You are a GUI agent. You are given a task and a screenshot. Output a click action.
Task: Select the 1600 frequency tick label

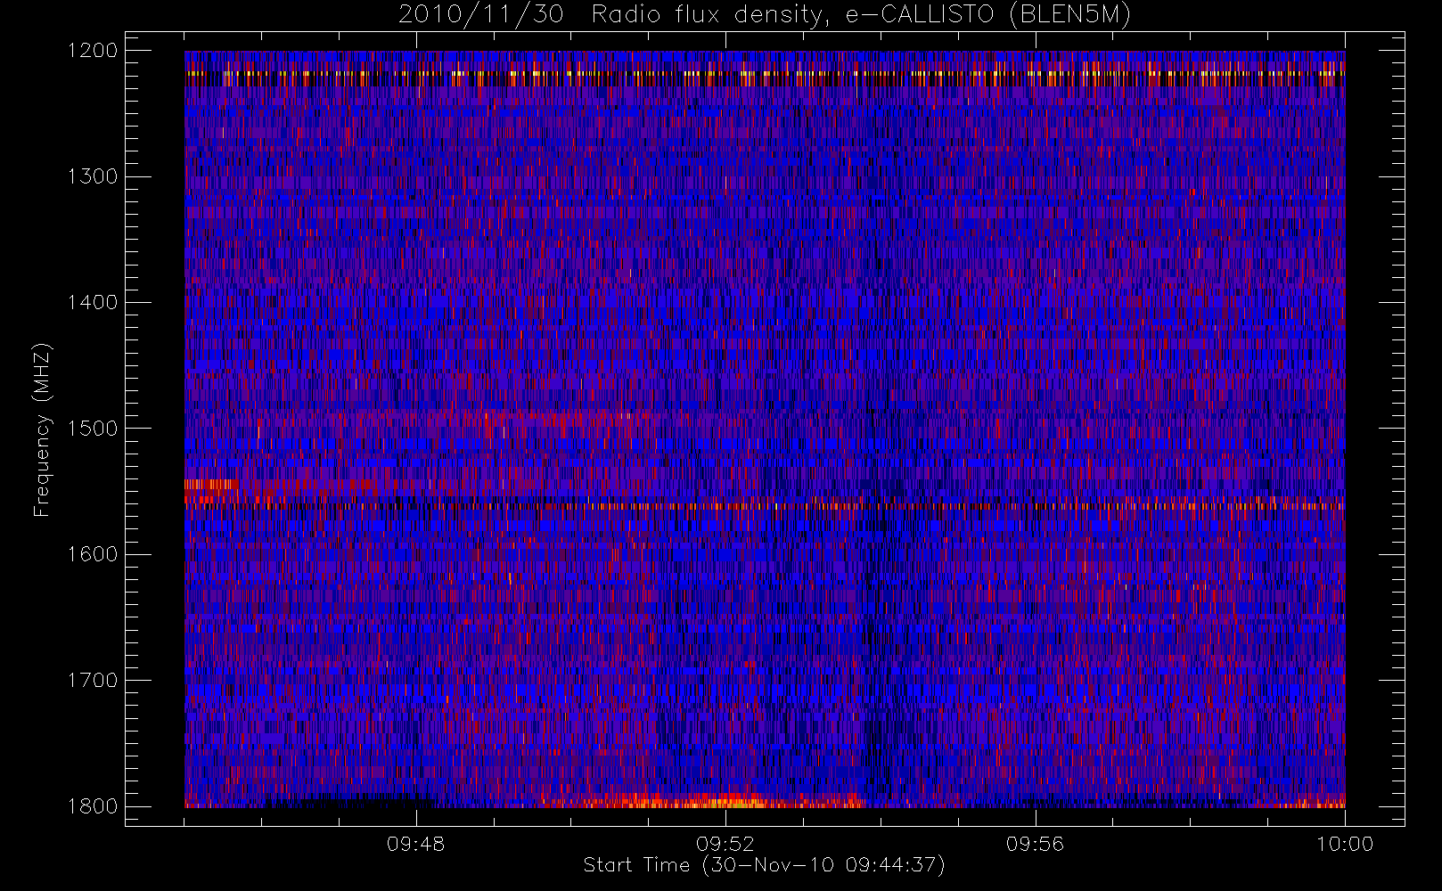(x=93, y=554)
